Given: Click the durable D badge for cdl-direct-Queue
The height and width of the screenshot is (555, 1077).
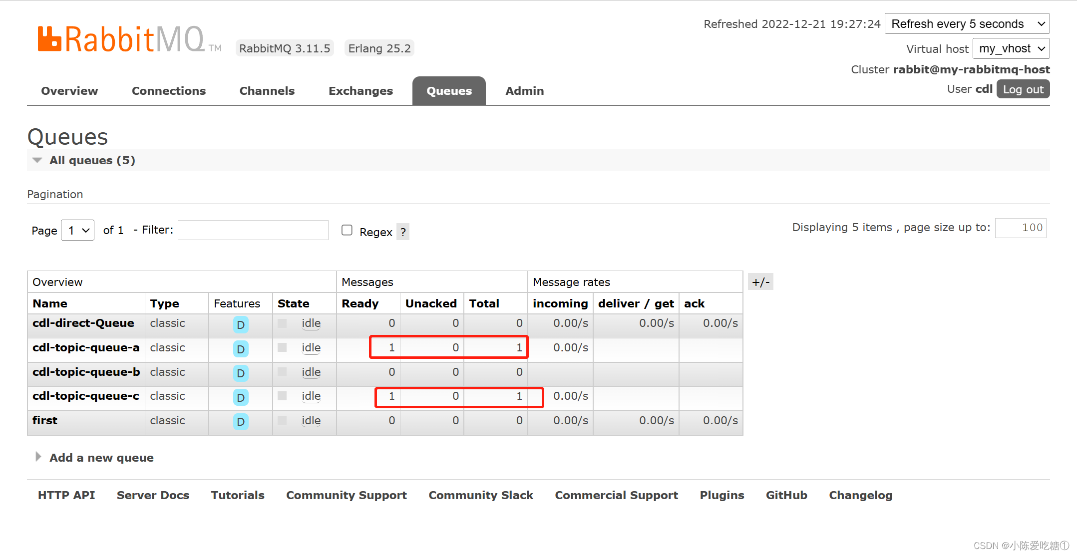Looking at the screenshot, I should (241, 325).
